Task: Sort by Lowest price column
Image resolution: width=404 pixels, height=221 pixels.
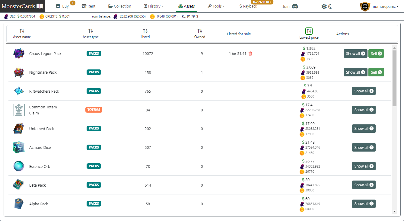Action: 309,31
